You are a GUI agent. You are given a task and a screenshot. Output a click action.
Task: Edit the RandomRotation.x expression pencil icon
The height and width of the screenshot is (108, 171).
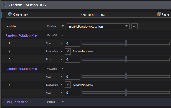click(68, 85)
